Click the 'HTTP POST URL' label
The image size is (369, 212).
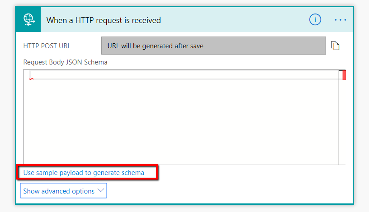(47, 46)
